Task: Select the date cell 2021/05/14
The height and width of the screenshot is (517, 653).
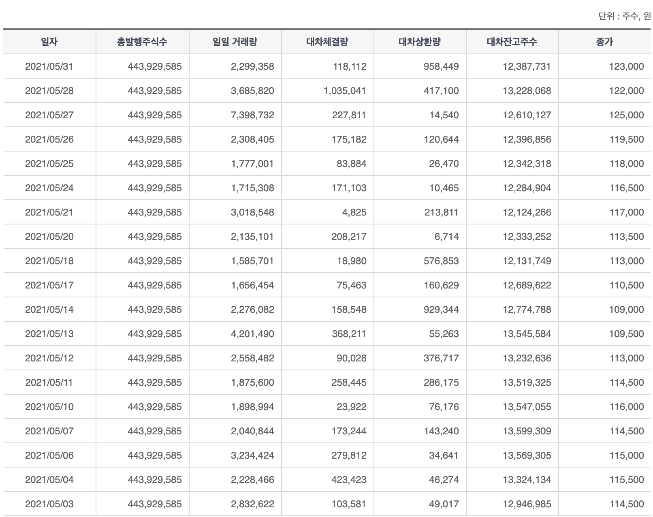Action: click(49, 310)
